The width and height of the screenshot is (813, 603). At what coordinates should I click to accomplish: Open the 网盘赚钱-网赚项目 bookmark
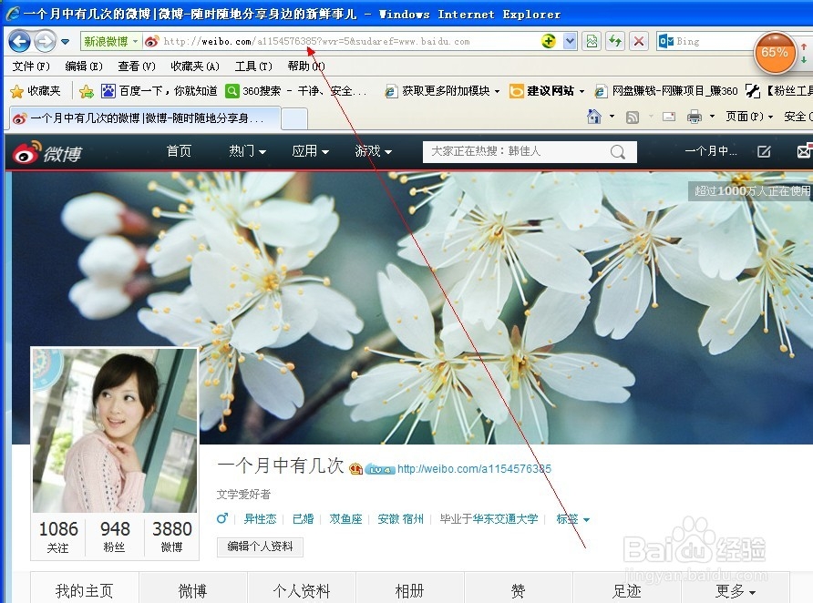666,91
